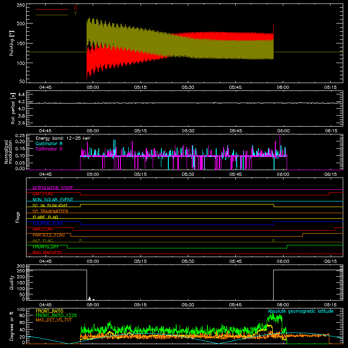Click the second A4Z_FLAG pulse near 05:57
Screen dimensions: 348x348
274,241
